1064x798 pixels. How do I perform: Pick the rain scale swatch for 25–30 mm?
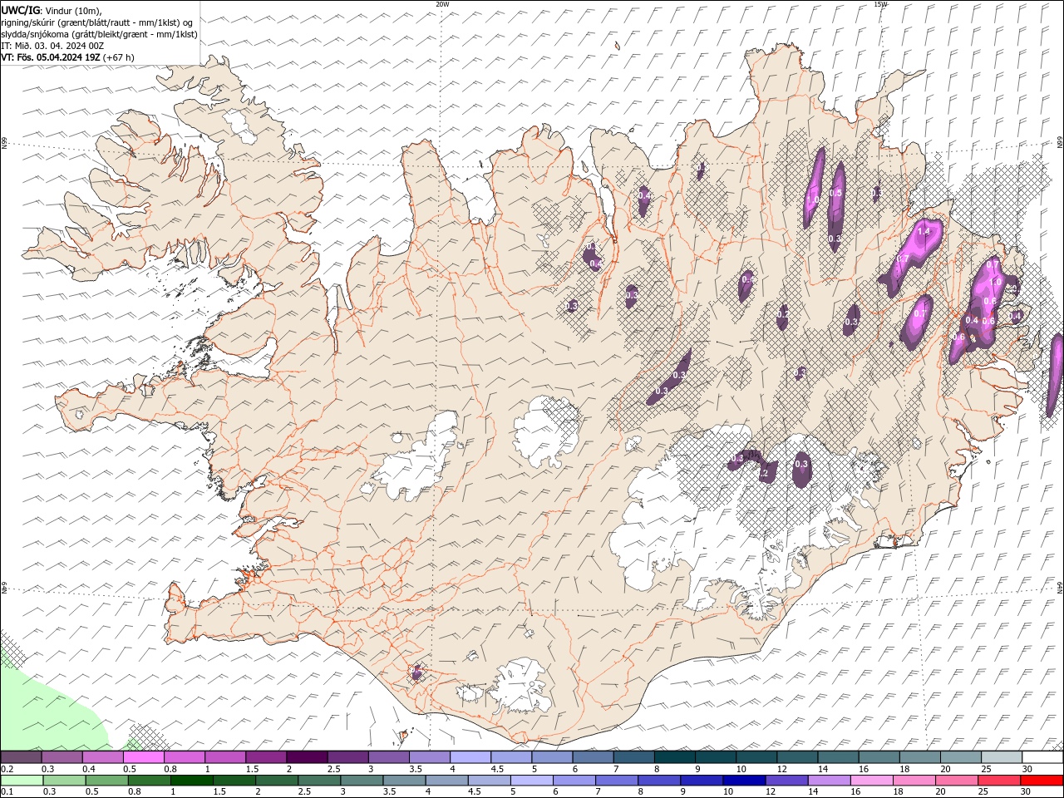point(998,781)
